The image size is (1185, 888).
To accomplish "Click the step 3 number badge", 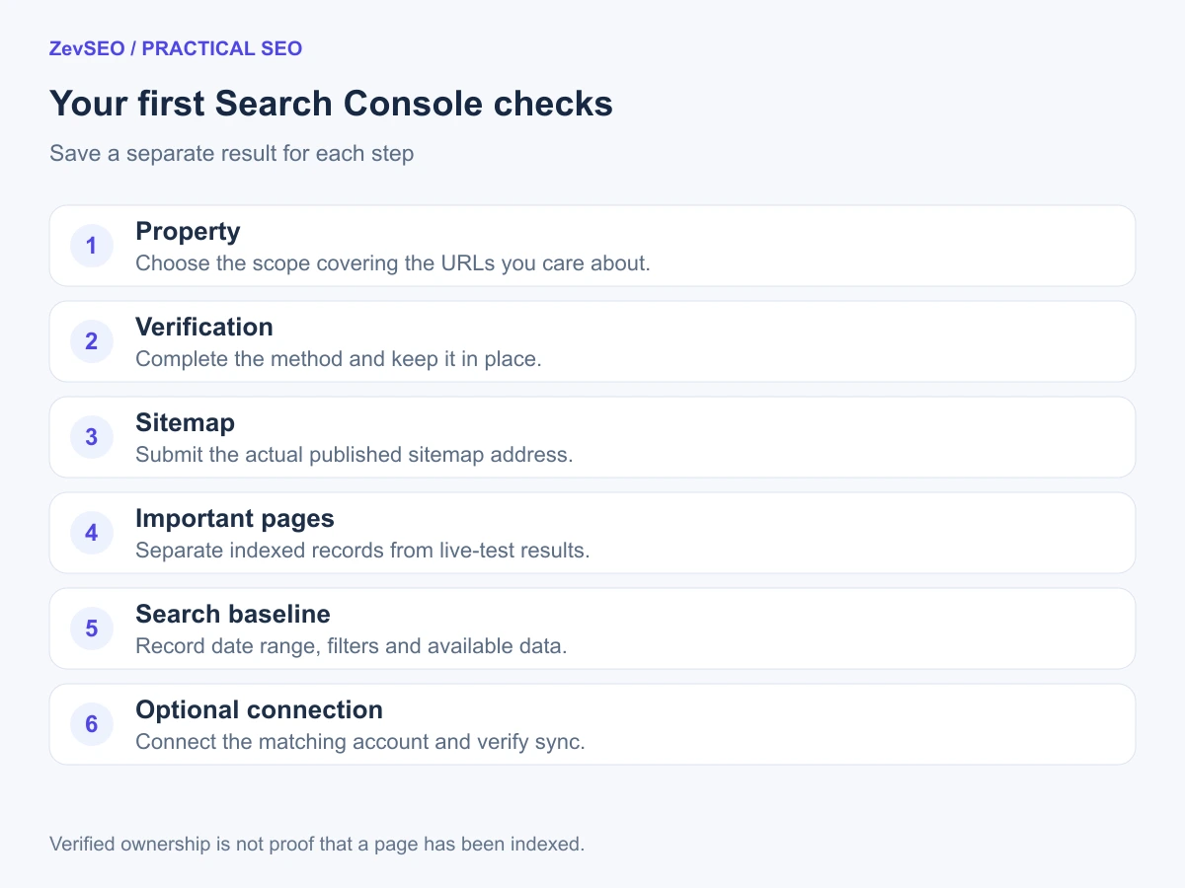I will [x=92, y=437].
